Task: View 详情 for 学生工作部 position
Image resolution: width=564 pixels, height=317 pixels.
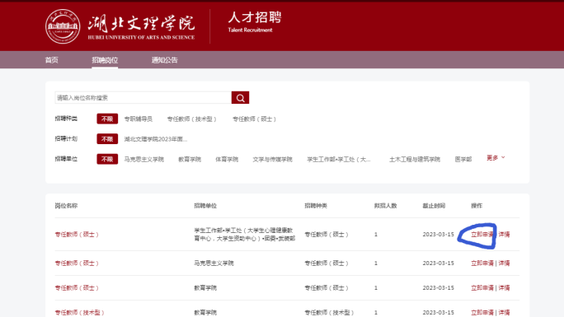Action: (x=504, y=235)
